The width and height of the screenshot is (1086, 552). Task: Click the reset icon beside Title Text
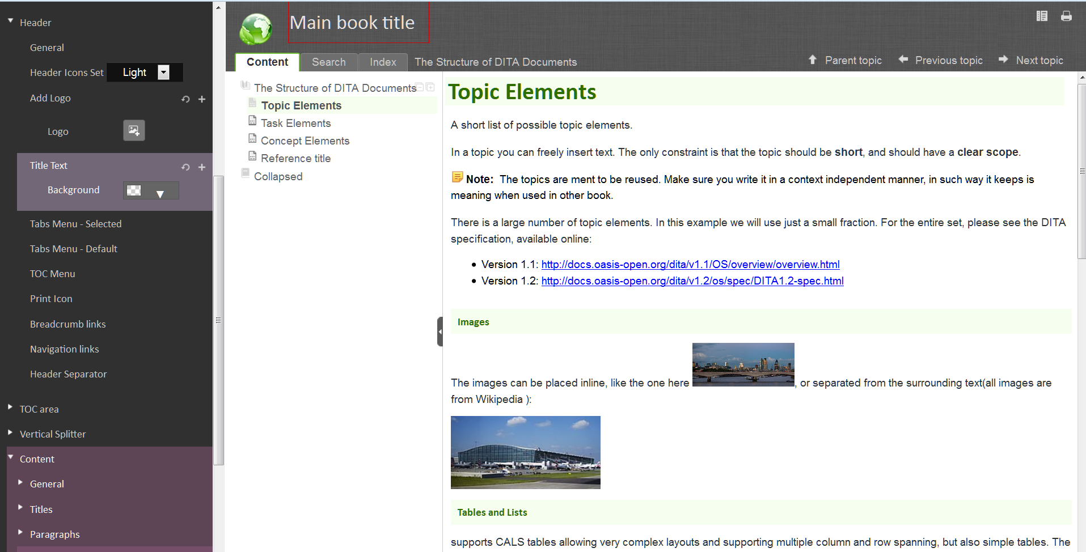pyautogui.click(x=185, y=167)
